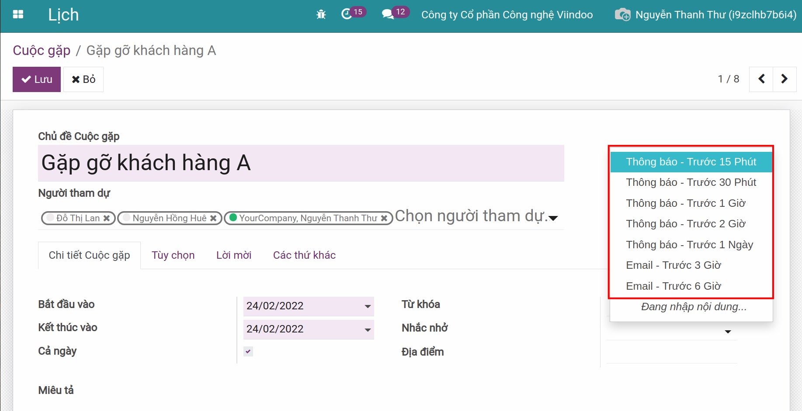Screen dimensions: 802x411
Task: Select Email - Trước 3 Giờ reminder option
Action: [673, 265]
